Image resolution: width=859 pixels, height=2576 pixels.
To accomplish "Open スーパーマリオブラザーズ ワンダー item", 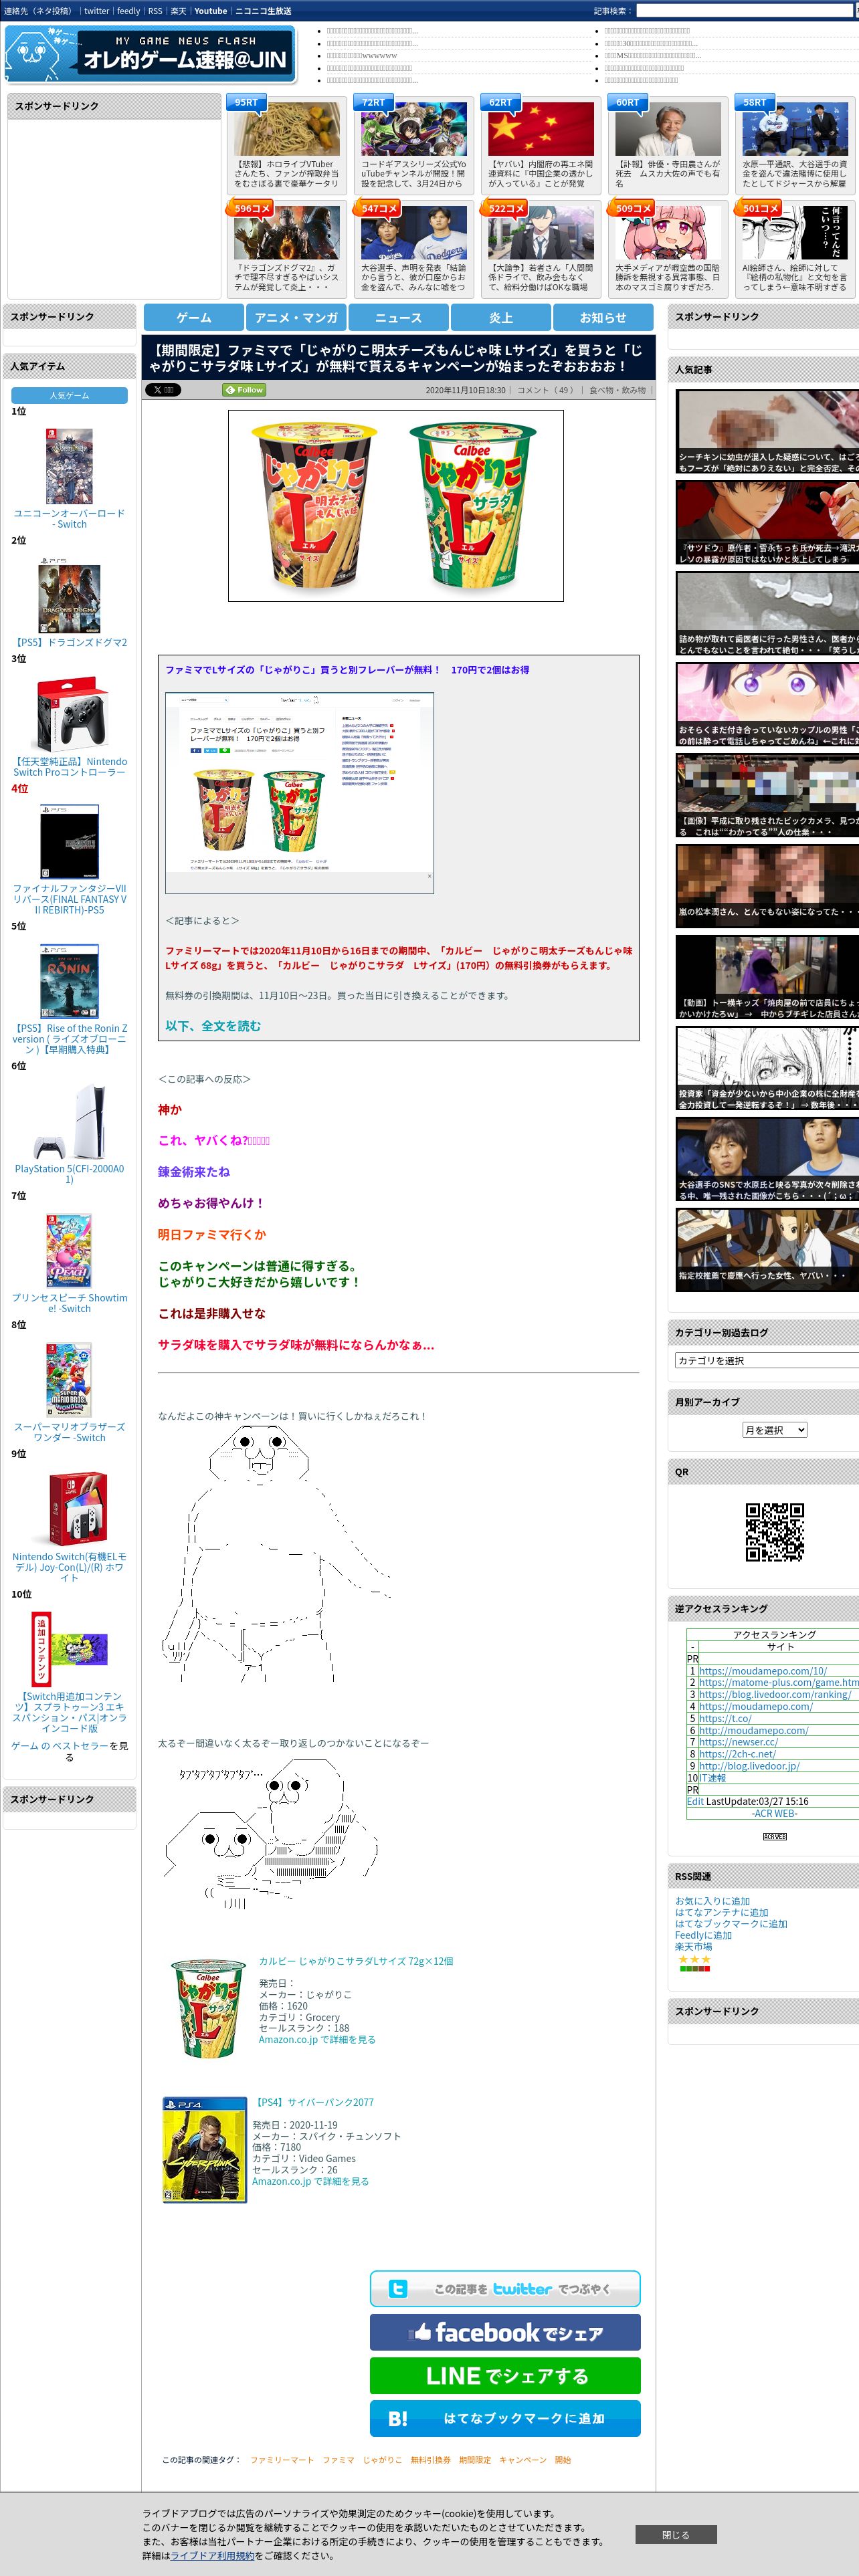I will [x=69, y=1432].
